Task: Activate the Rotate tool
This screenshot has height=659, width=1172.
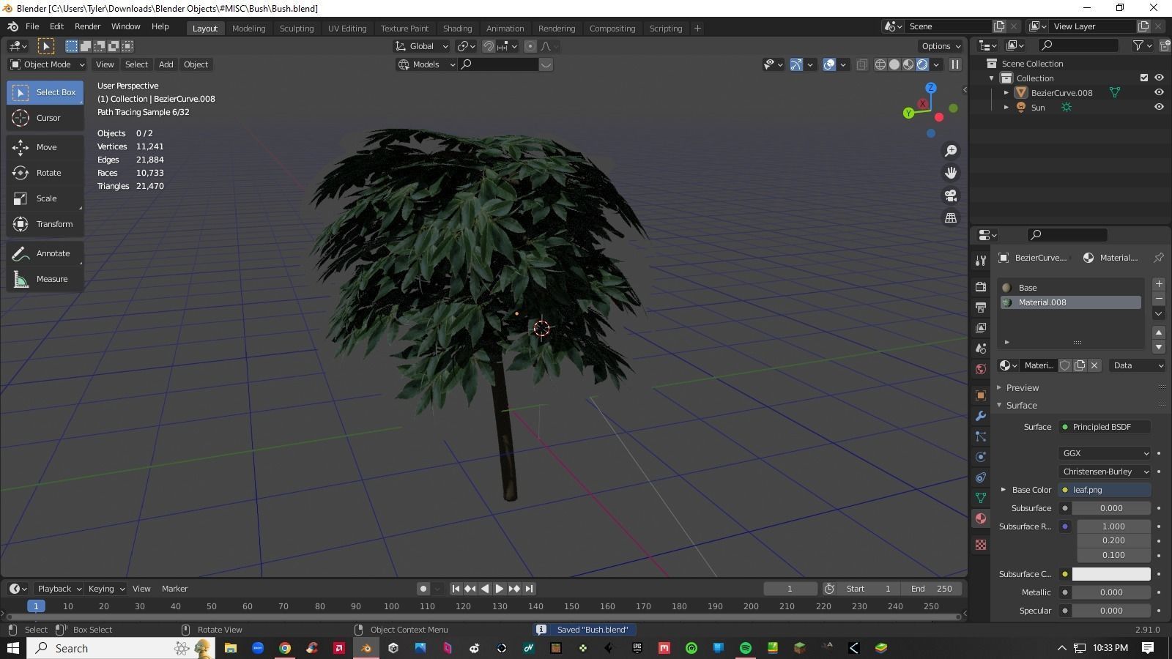Action: [45, 173]
